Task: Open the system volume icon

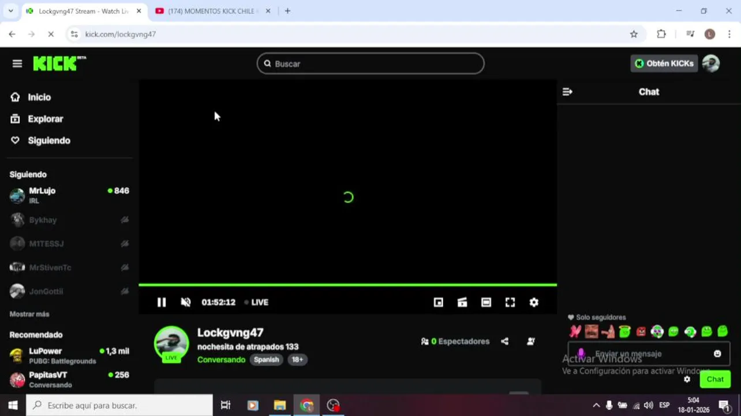Action: click(x=648, y=406)
